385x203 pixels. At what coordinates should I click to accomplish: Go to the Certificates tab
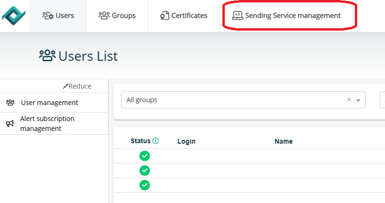click(183, 16)
